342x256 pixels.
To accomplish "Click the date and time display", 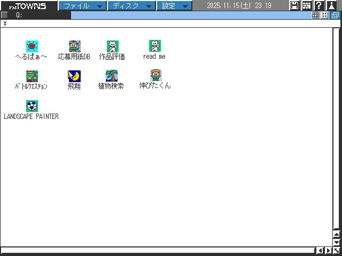I will (x=239, y=5).
